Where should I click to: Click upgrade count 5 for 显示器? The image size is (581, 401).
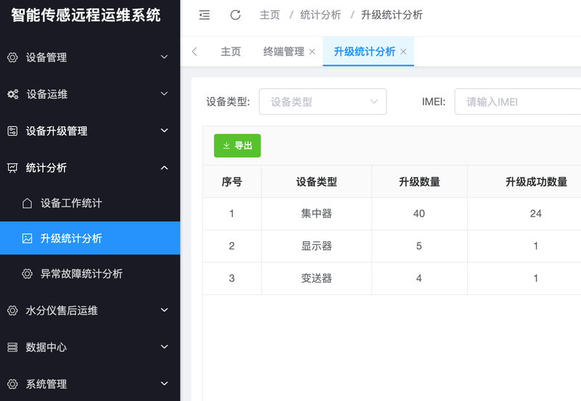419,246
